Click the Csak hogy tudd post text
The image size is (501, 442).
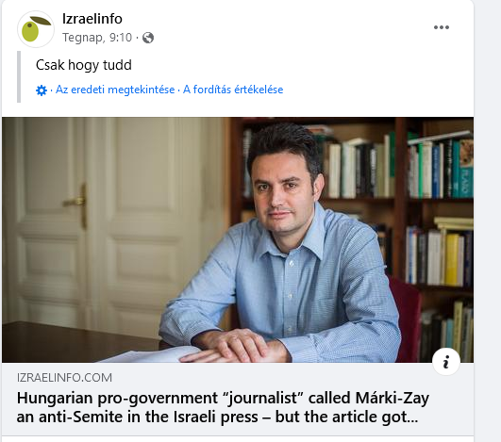point(84,65)
